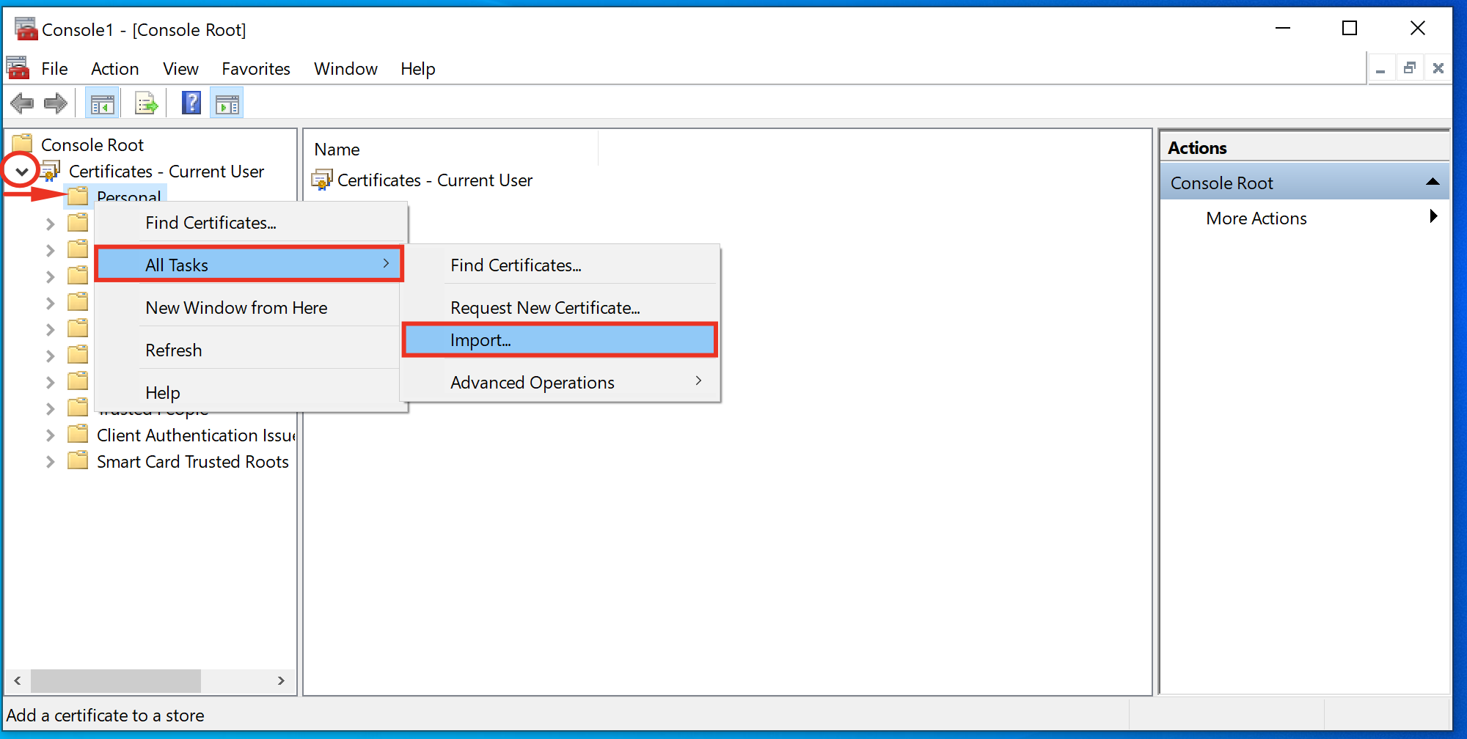Click right arrow of tree horizontal scrollbar
This screenshot has height=739, width=1467.
tap(281, 680)
